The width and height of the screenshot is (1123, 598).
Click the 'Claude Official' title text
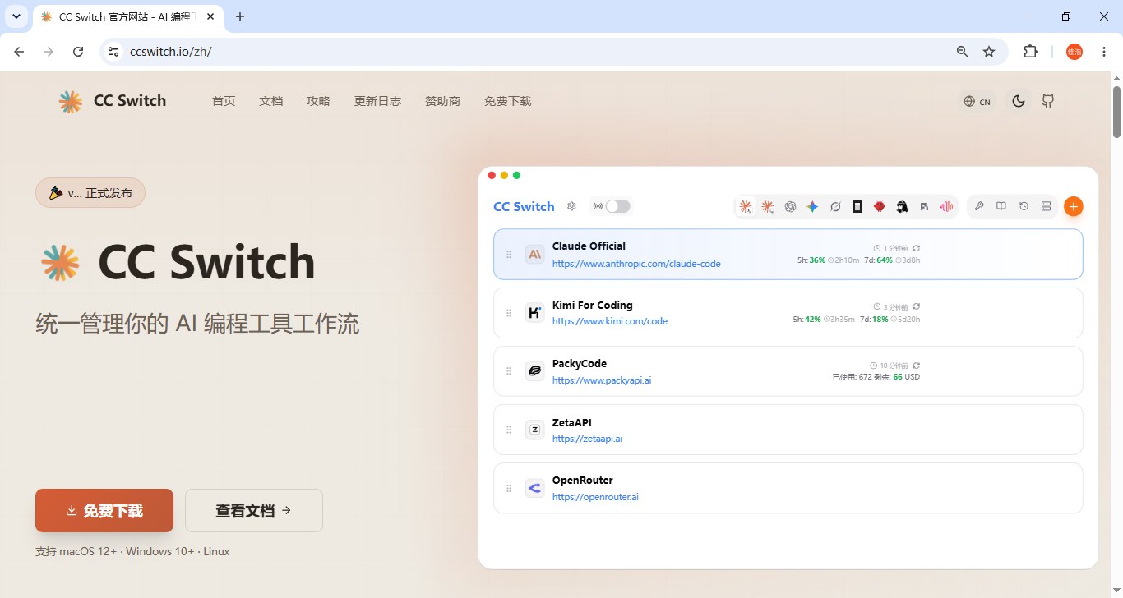(x=589, y=246)
